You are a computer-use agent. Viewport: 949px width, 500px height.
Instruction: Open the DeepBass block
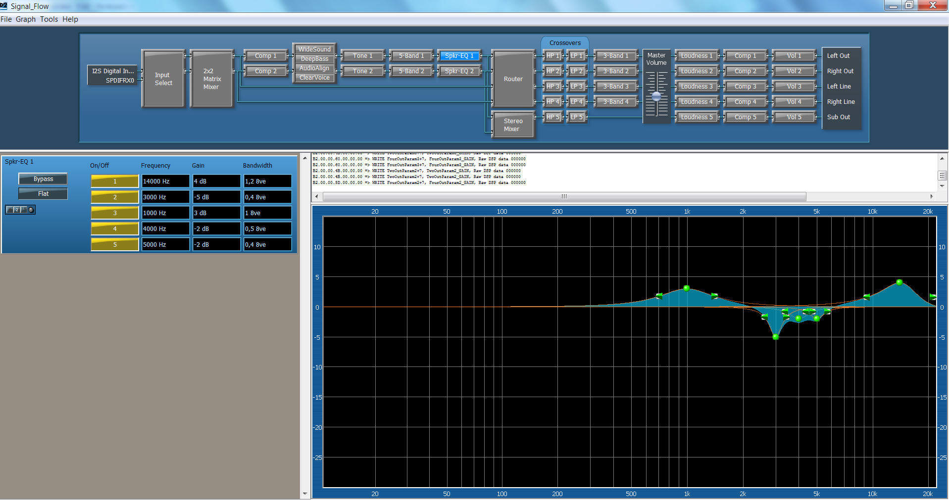(x=314, y=59)
